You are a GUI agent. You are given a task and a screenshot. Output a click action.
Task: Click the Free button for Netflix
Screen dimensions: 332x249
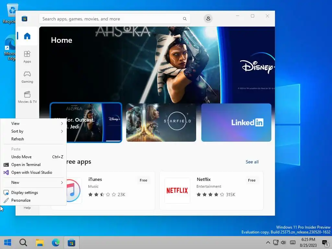point(252,180)
